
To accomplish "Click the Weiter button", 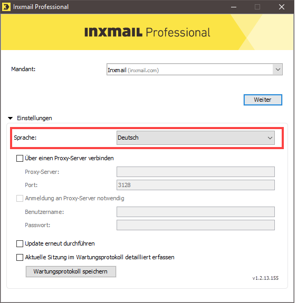I will tap(263, 100).
